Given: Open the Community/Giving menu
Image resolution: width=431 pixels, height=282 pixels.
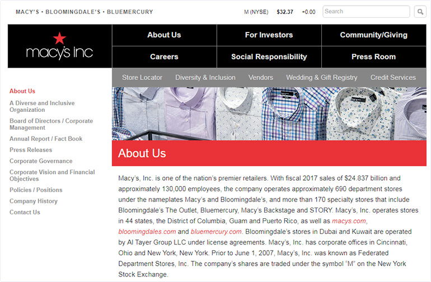Looking at the screenshot, I should (x=374, y=35).
